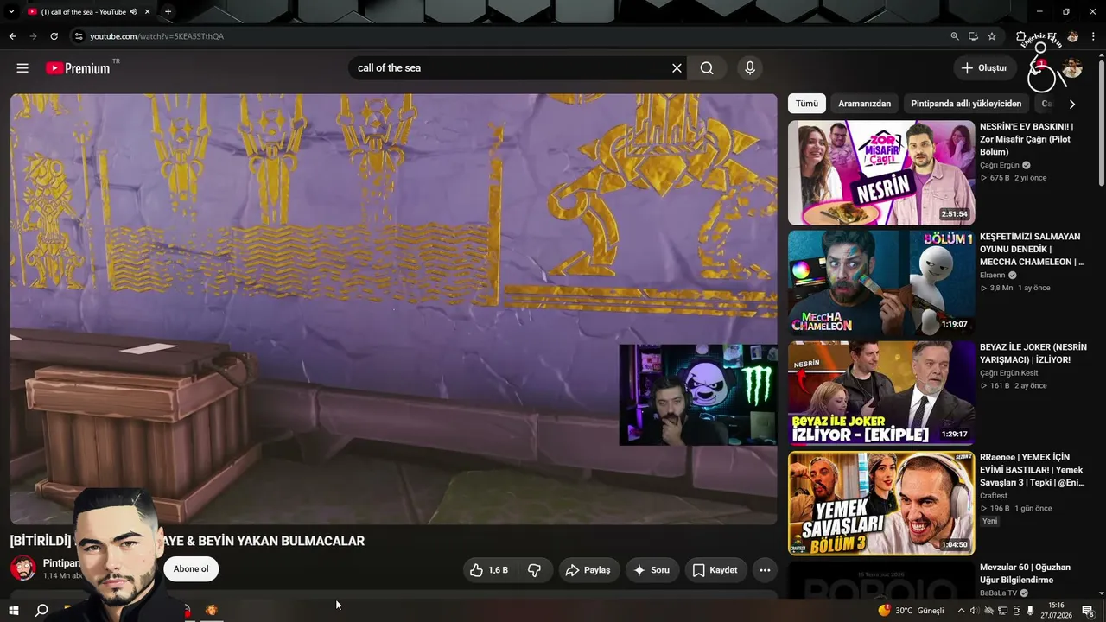Adjust volume via taskbar speaker icon
This screenshot has height=622, width=1106.
click(x=975, y=611)
